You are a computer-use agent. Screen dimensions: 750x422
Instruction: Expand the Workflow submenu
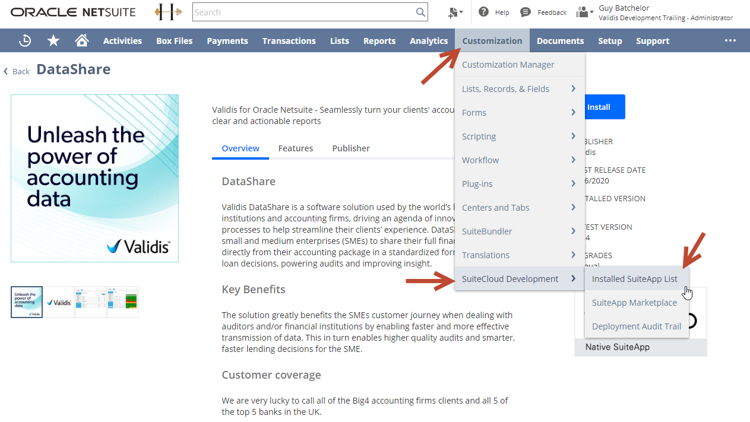[x=520, y=160]
